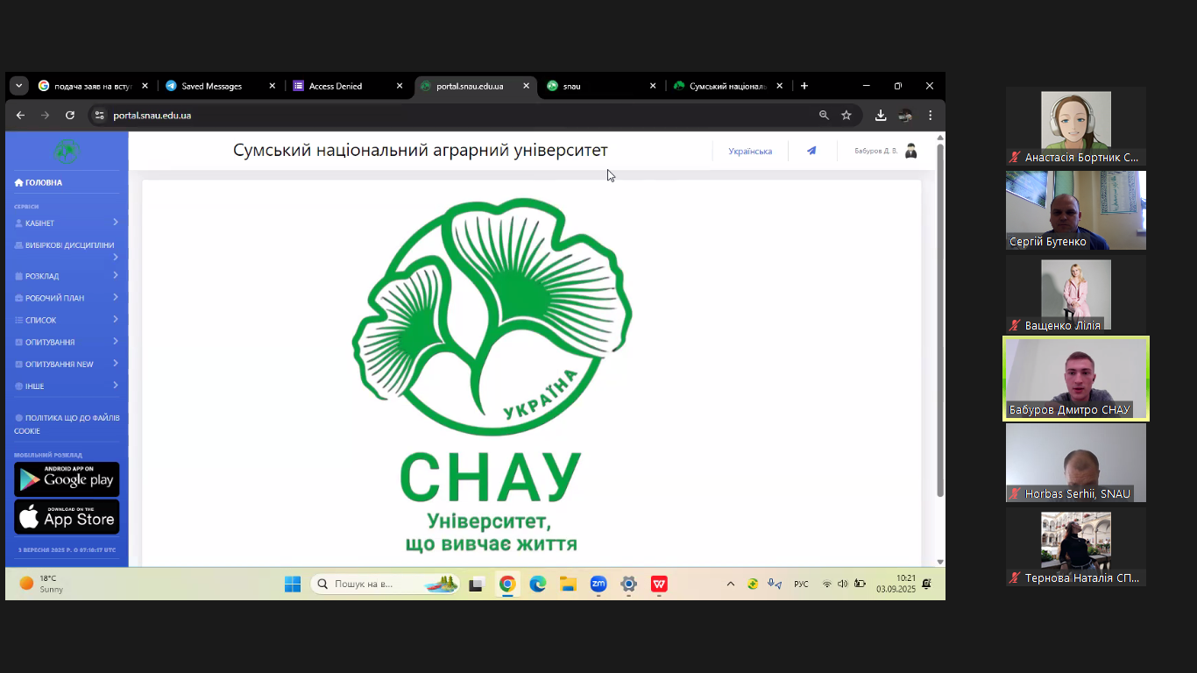The height and width of the screenshot is (673, 1197).
Task: Open the notification bell in the tray
Action: (927, 584)
